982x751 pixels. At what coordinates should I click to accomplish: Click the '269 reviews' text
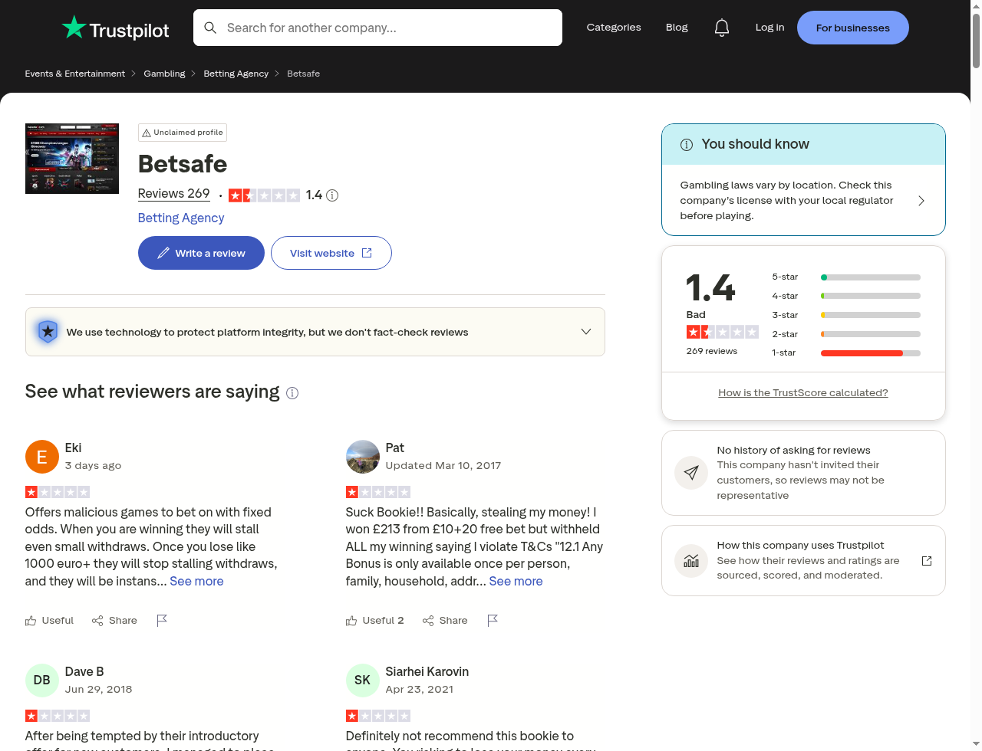tap(712, 351)
